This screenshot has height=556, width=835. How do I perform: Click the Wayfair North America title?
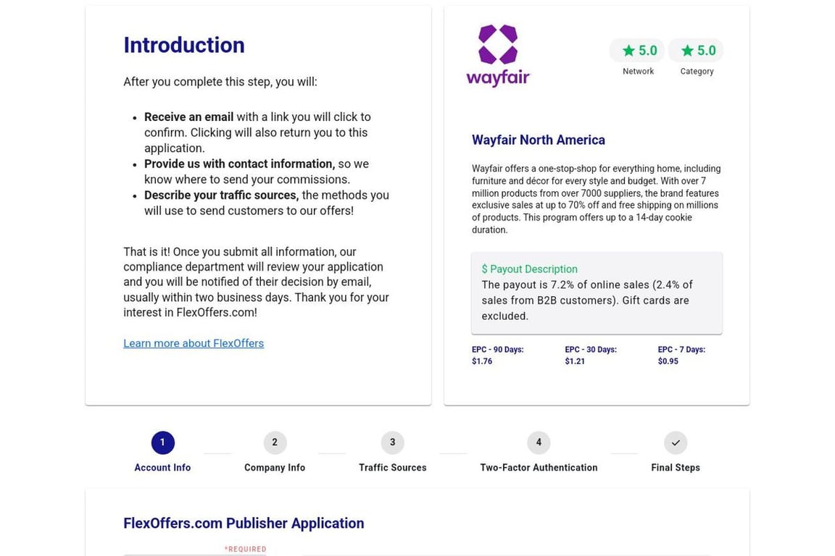point(539,140)
